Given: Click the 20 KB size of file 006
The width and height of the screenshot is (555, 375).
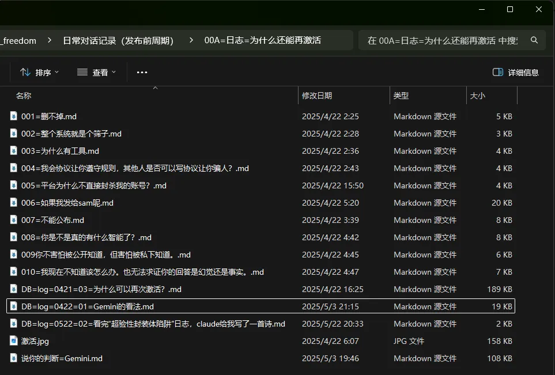Looking at the screenshot, I should coord(502,203).
